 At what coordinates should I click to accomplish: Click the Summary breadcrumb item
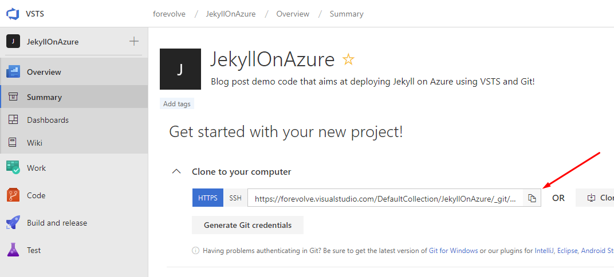[347, 14]
